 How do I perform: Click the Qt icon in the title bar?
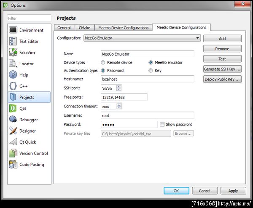pyautogui.click(x=5, y=5)
